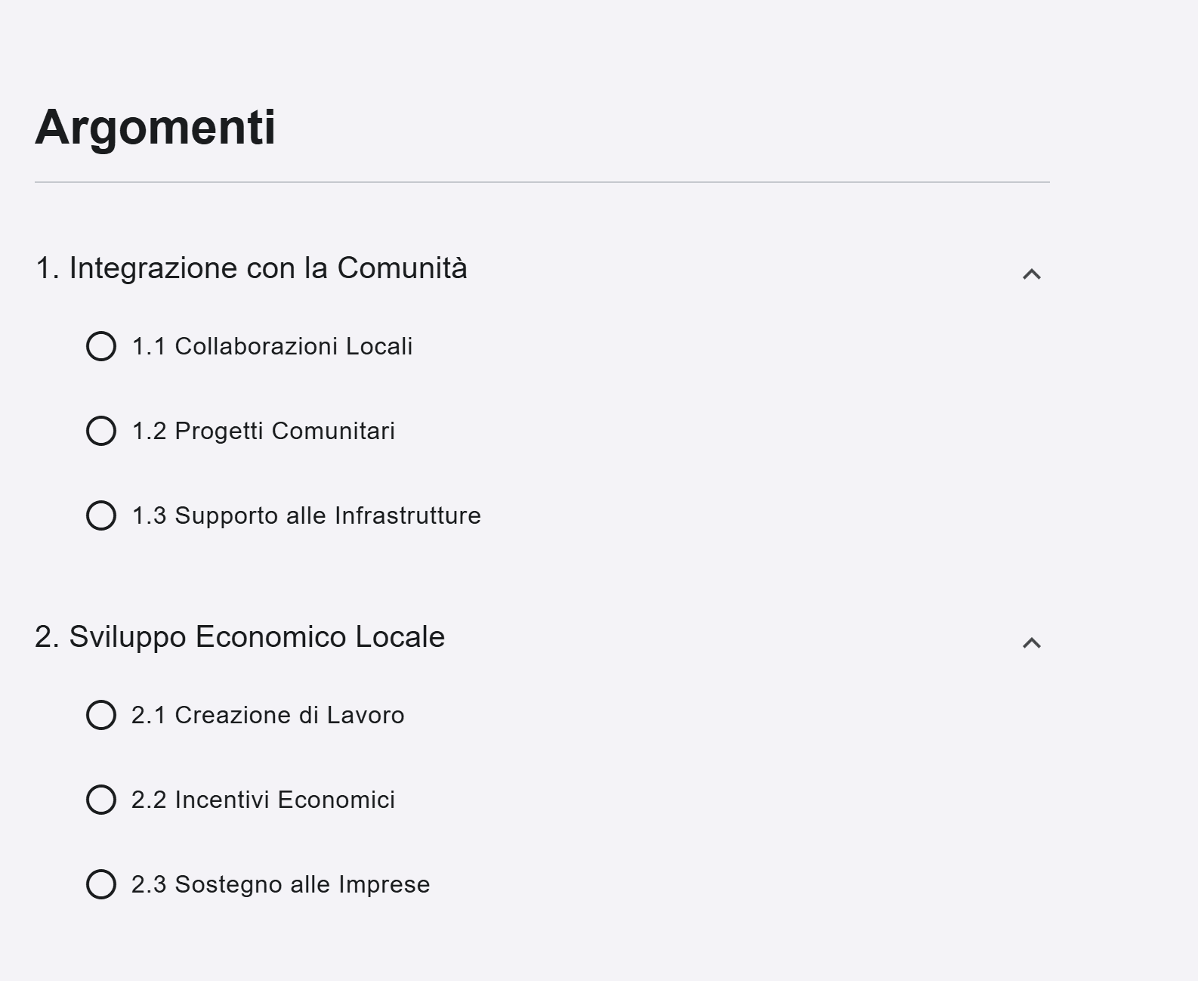Click the 'Incentivi Economici' label text
The height and width of the screenshot is (981, 1198).
point(284,800)
